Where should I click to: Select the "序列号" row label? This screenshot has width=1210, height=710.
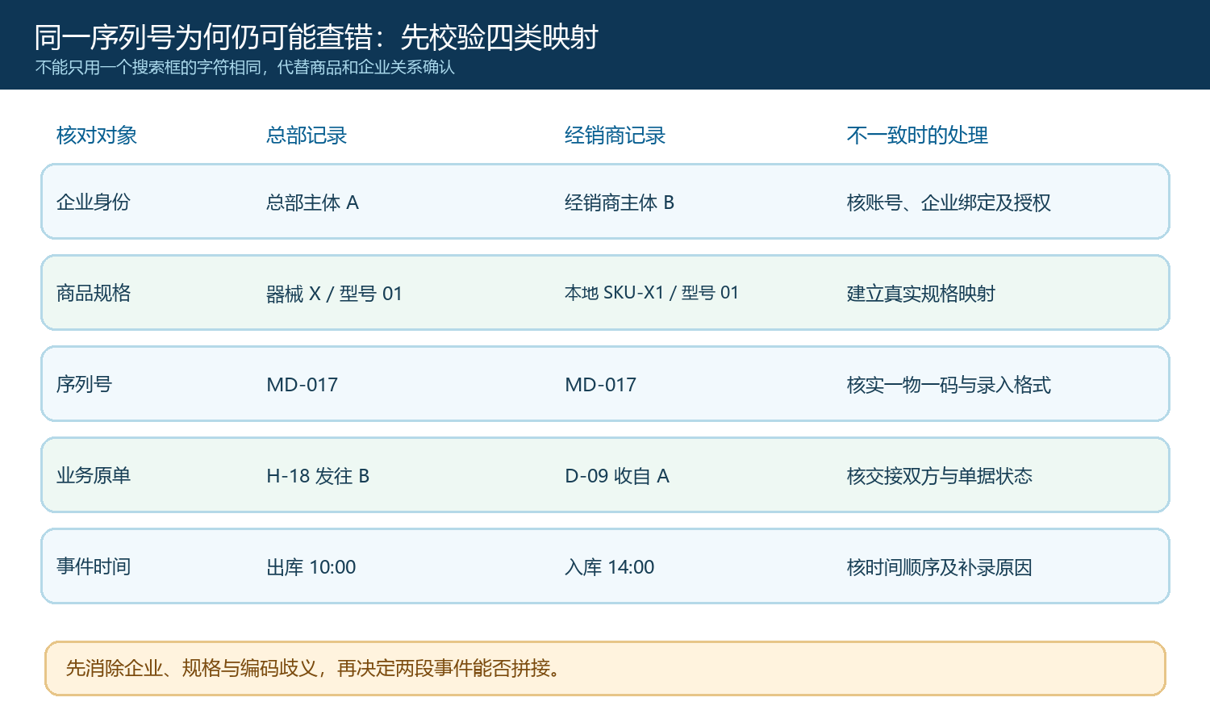(84, 384)
